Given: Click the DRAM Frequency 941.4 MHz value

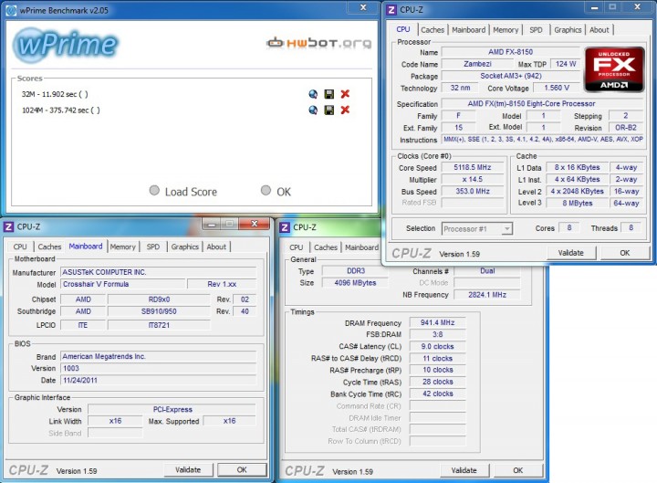Looking at the screenshot, I should point(437,322).
